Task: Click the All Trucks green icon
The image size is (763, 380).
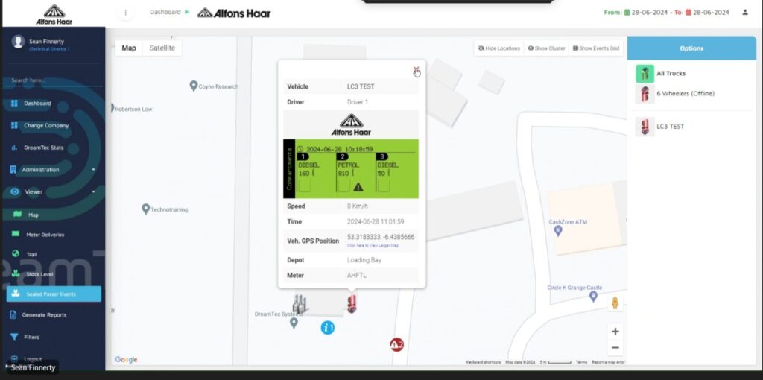Action: coord(645,74)
